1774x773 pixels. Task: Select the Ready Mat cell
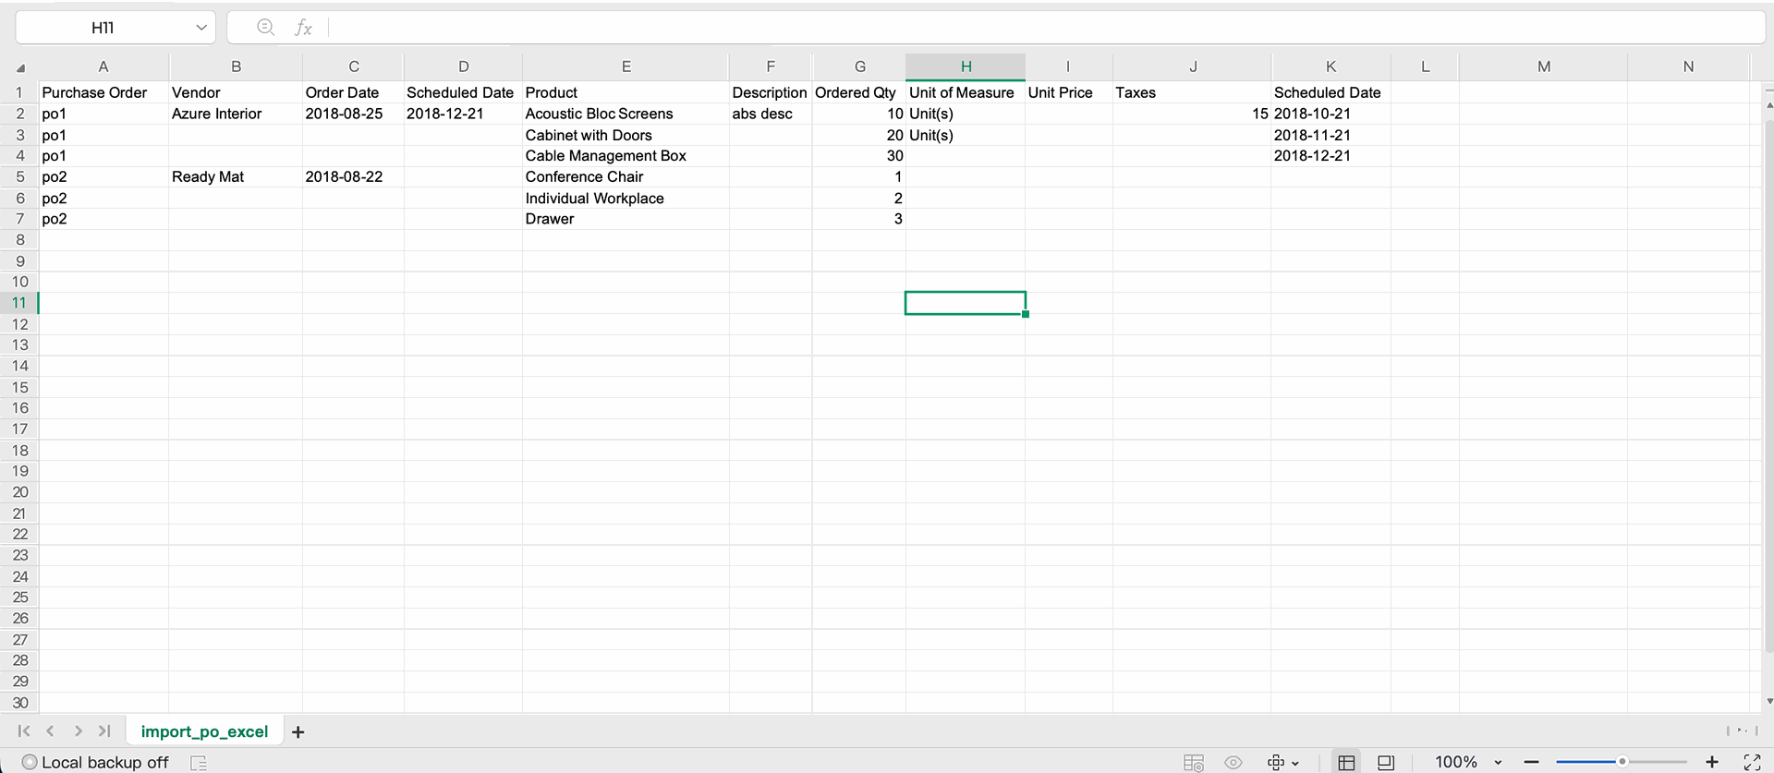[236, 176]
